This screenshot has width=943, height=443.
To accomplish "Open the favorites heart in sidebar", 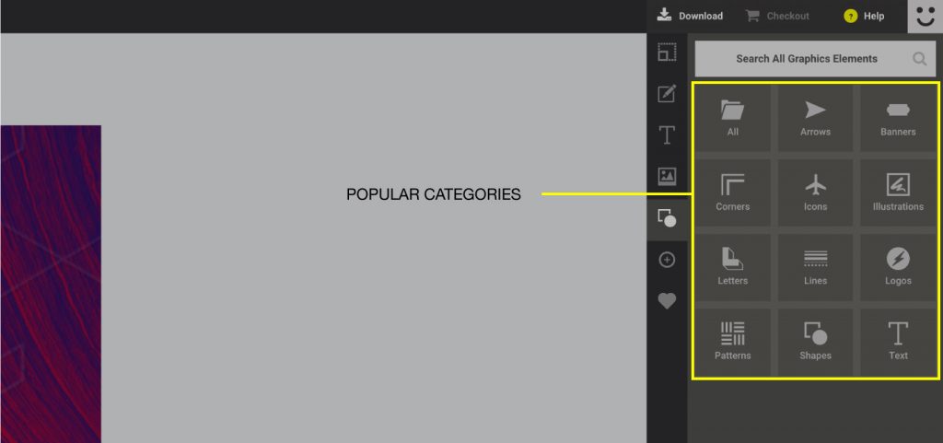I will pyautogui.click(x=667, y=301).
